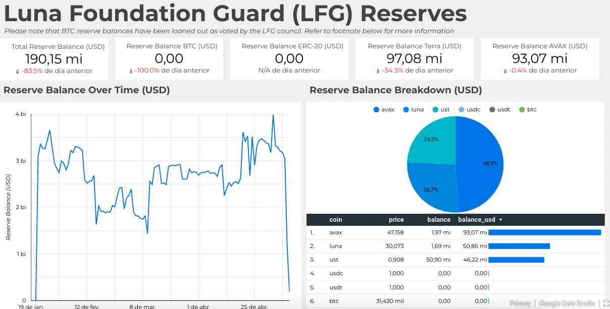Screen dimensions: 610x309
Task: Select the avax row in table
Action: point(455,232)
